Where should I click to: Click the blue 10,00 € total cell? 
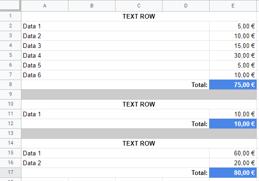[x=233, y=124]
